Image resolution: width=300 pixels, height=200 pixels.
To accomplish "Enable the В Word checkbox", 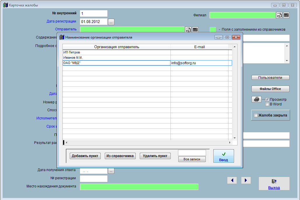I will (267, 104).
